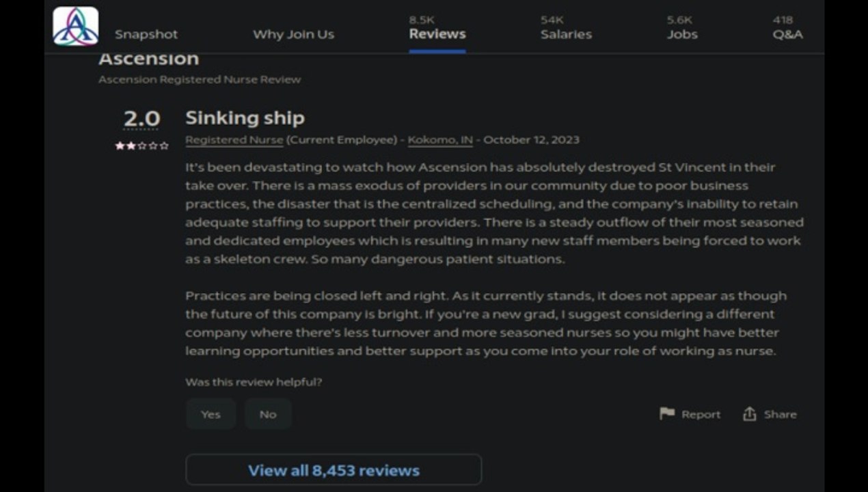Click the Share text link
The height and width of the screenshot is (492, 868).
click(780, 414)
